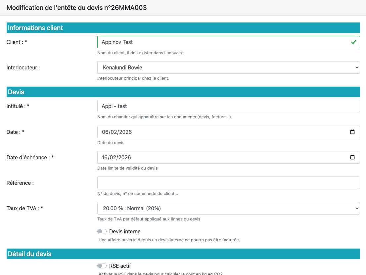Open the calendar picker for Date d'échéance
366x275 pixels.
[x=352, y=157]
